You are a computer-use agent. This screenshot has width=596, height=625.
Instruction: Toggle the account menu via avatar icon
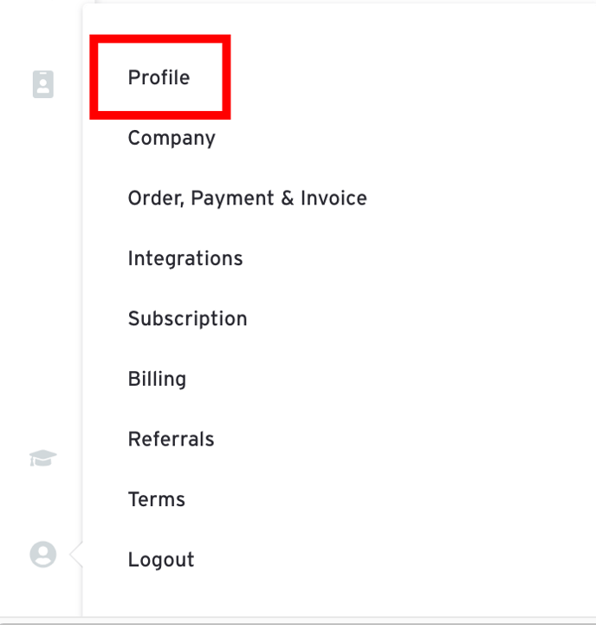tap(43, 554)
